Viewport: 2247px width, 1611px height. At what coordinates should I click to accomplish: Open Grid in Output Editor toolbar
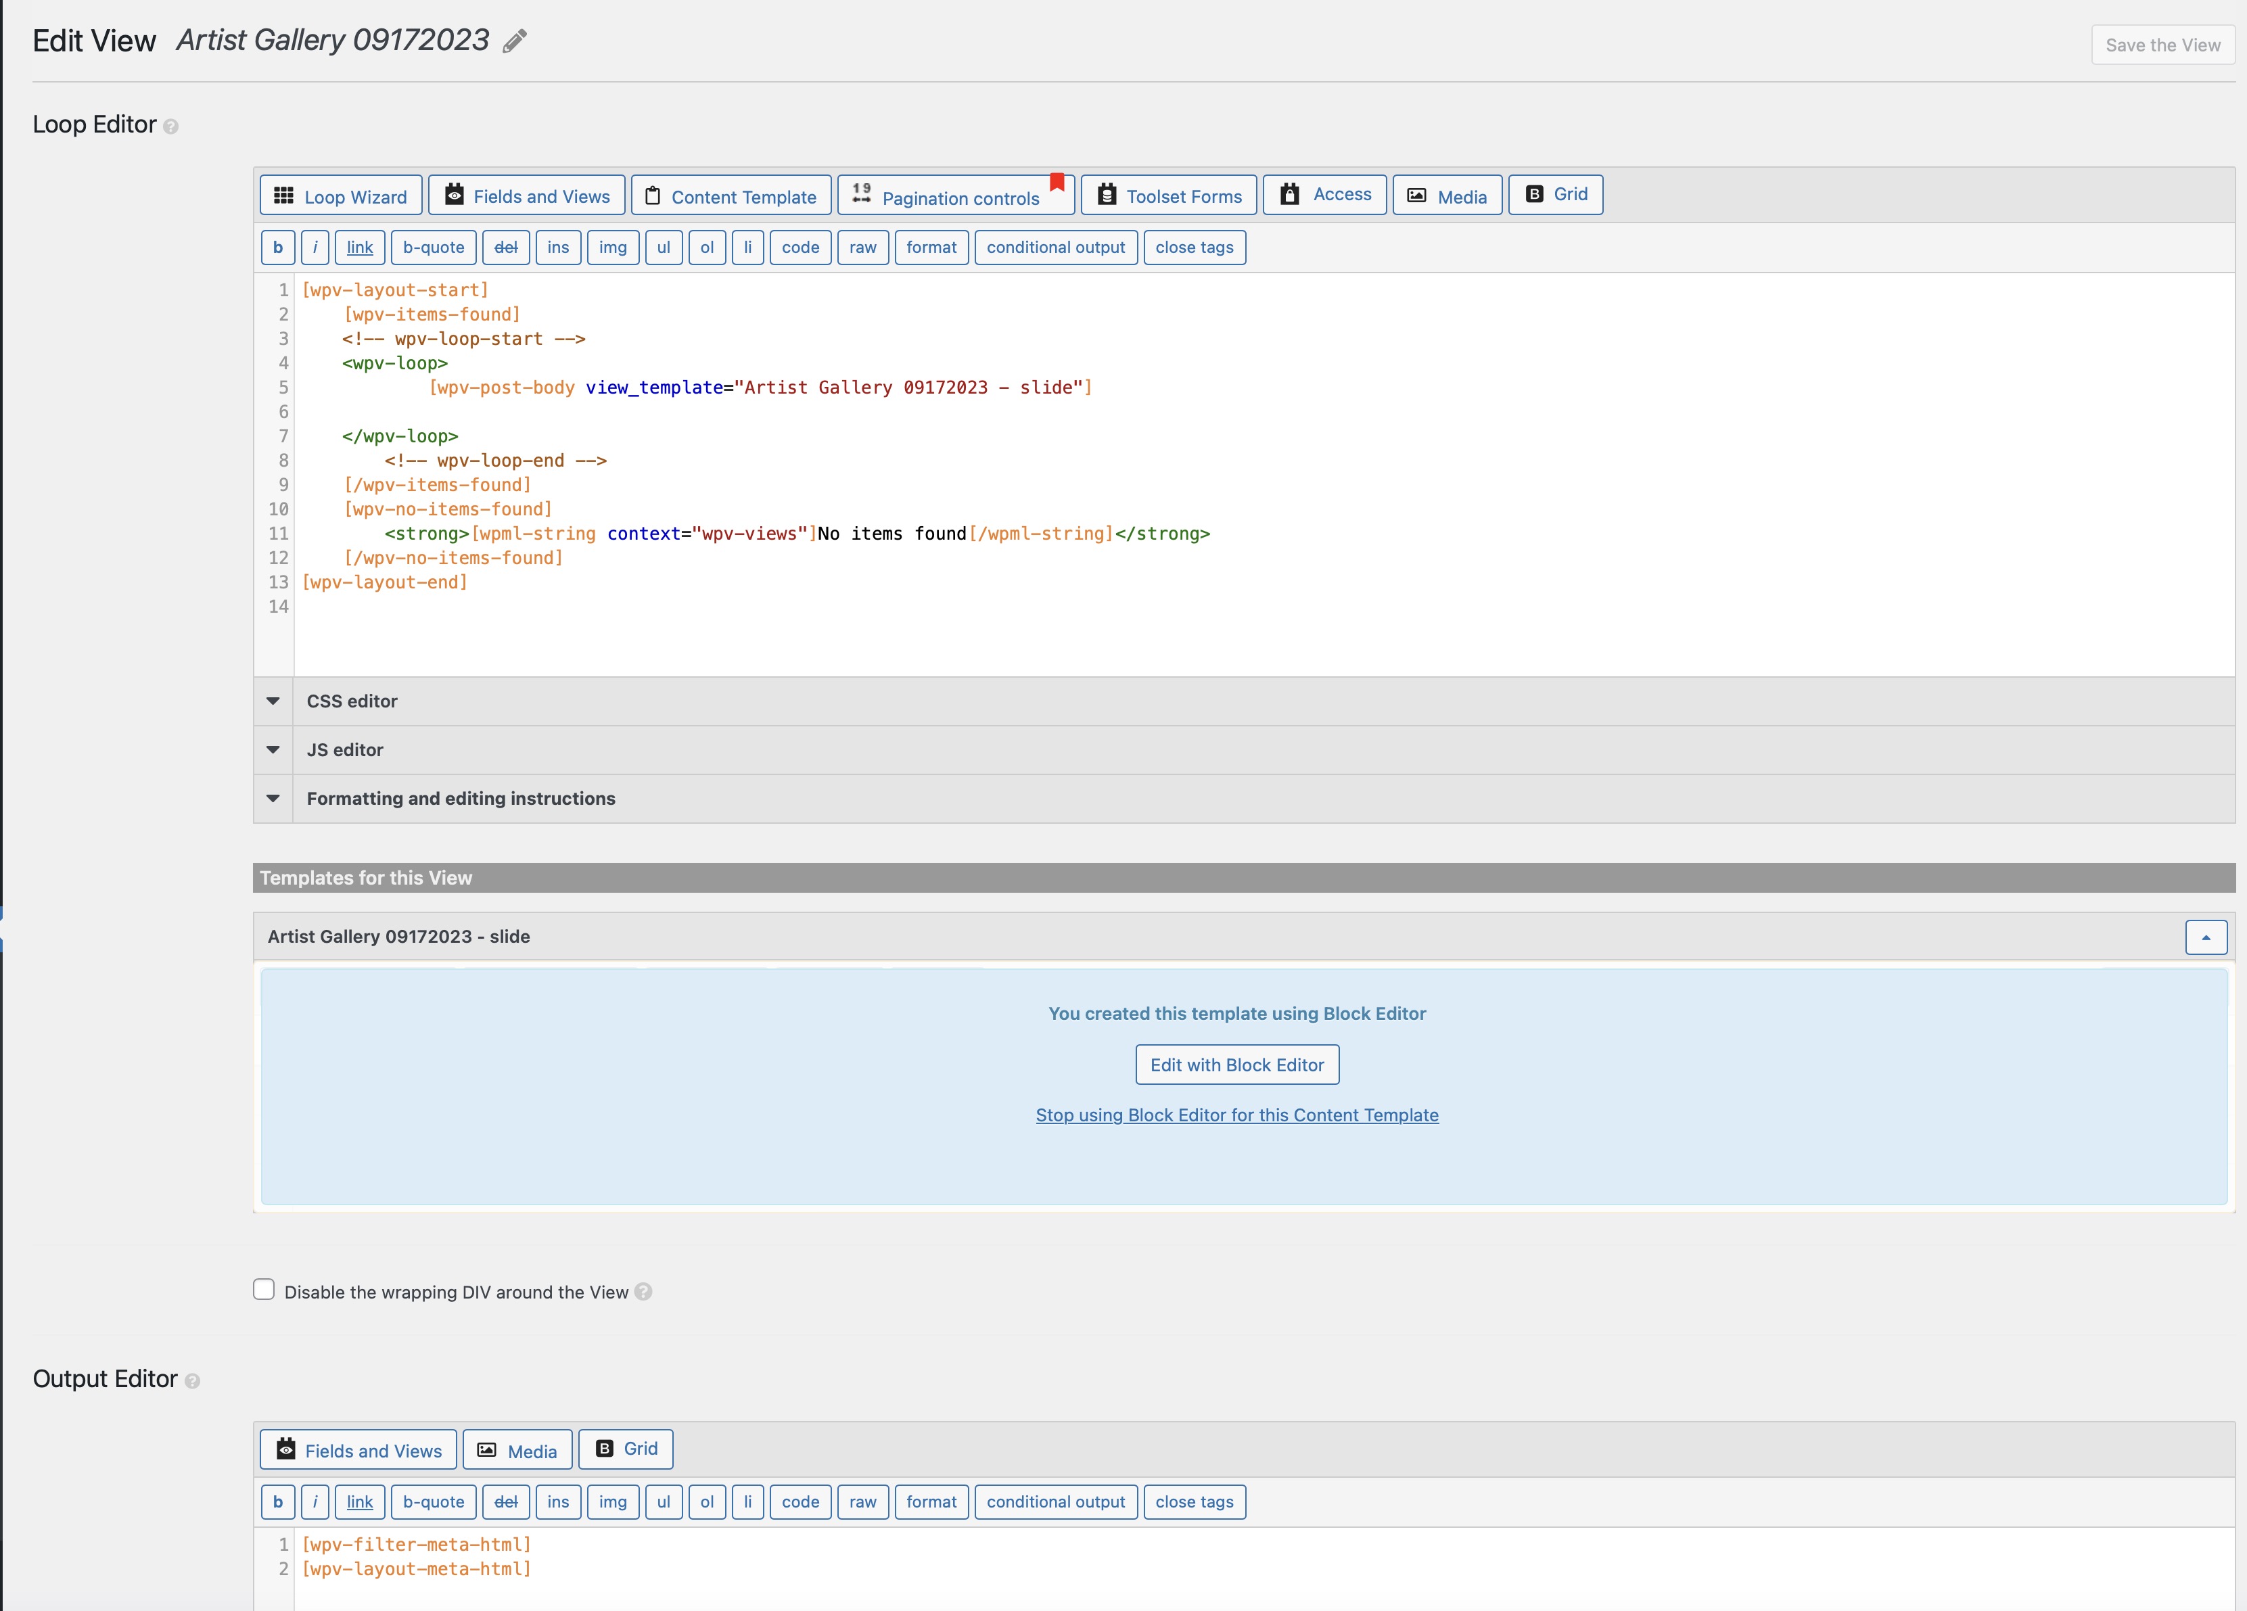coord(626,1451)
